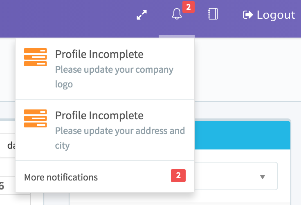The width and height of the screenshot is (301, 205).
Task: Open the notebook icon in header
Action: pos(213,15)
